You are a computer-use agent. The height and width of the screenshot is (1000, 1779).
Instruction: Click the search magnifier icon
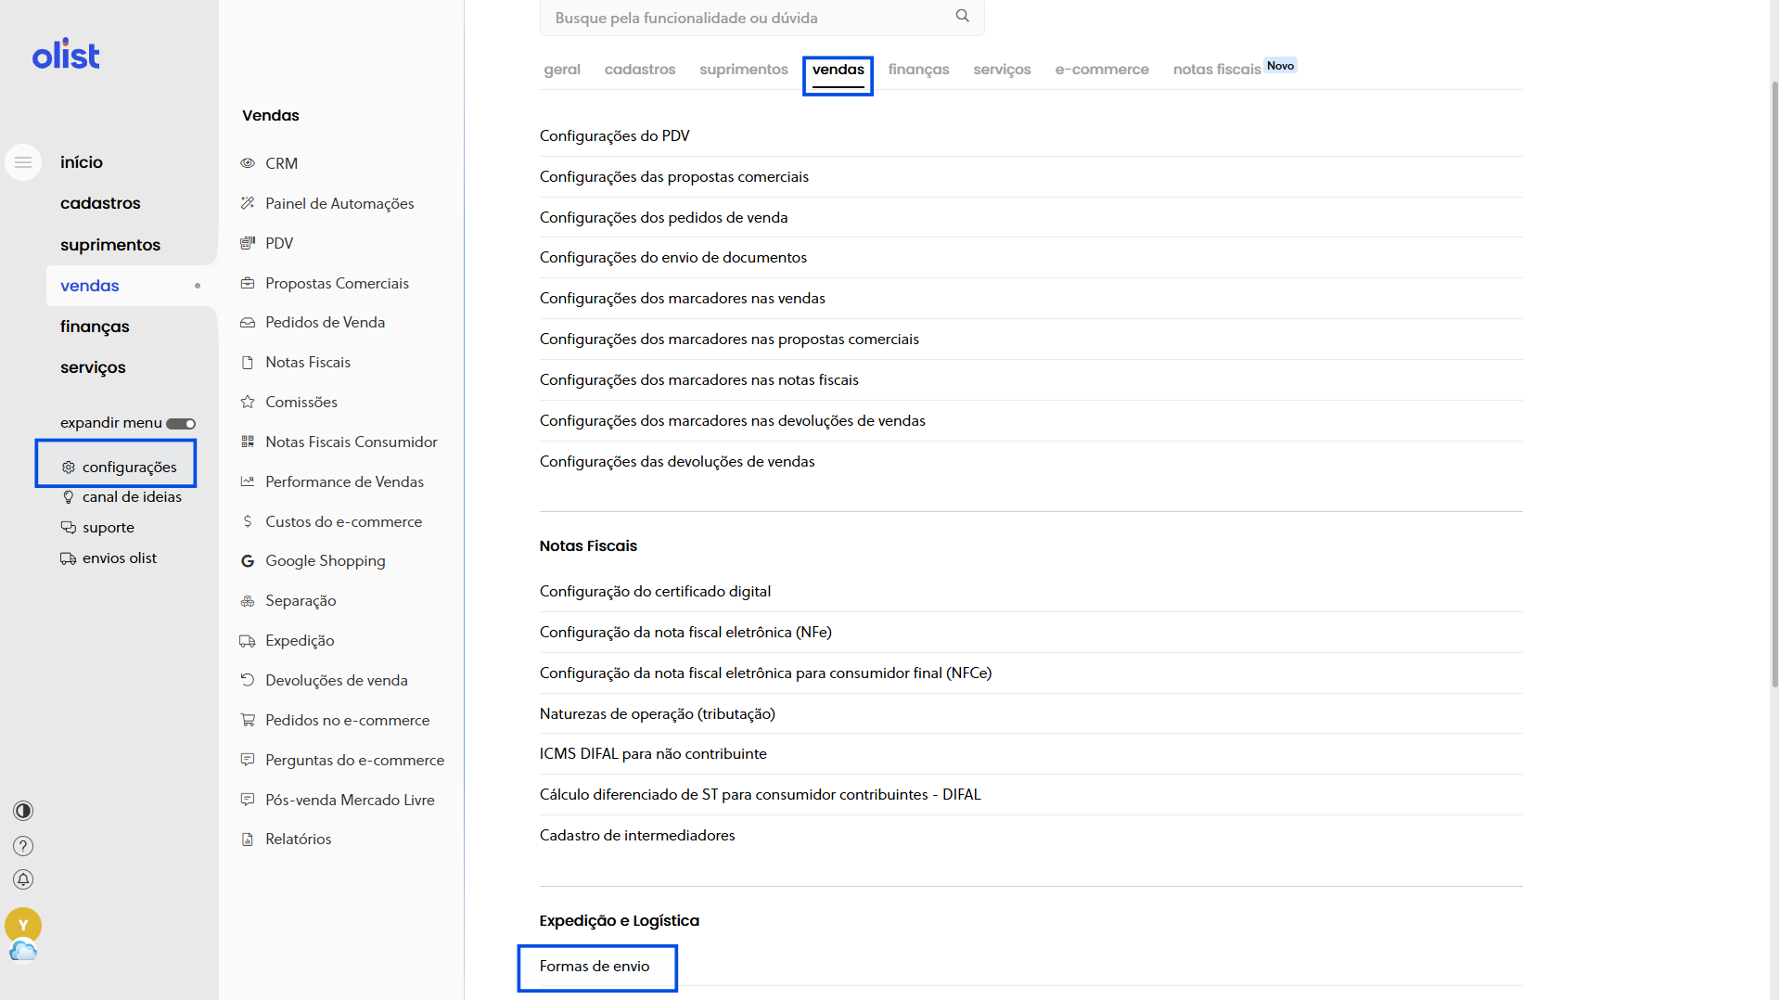point(962,17)
